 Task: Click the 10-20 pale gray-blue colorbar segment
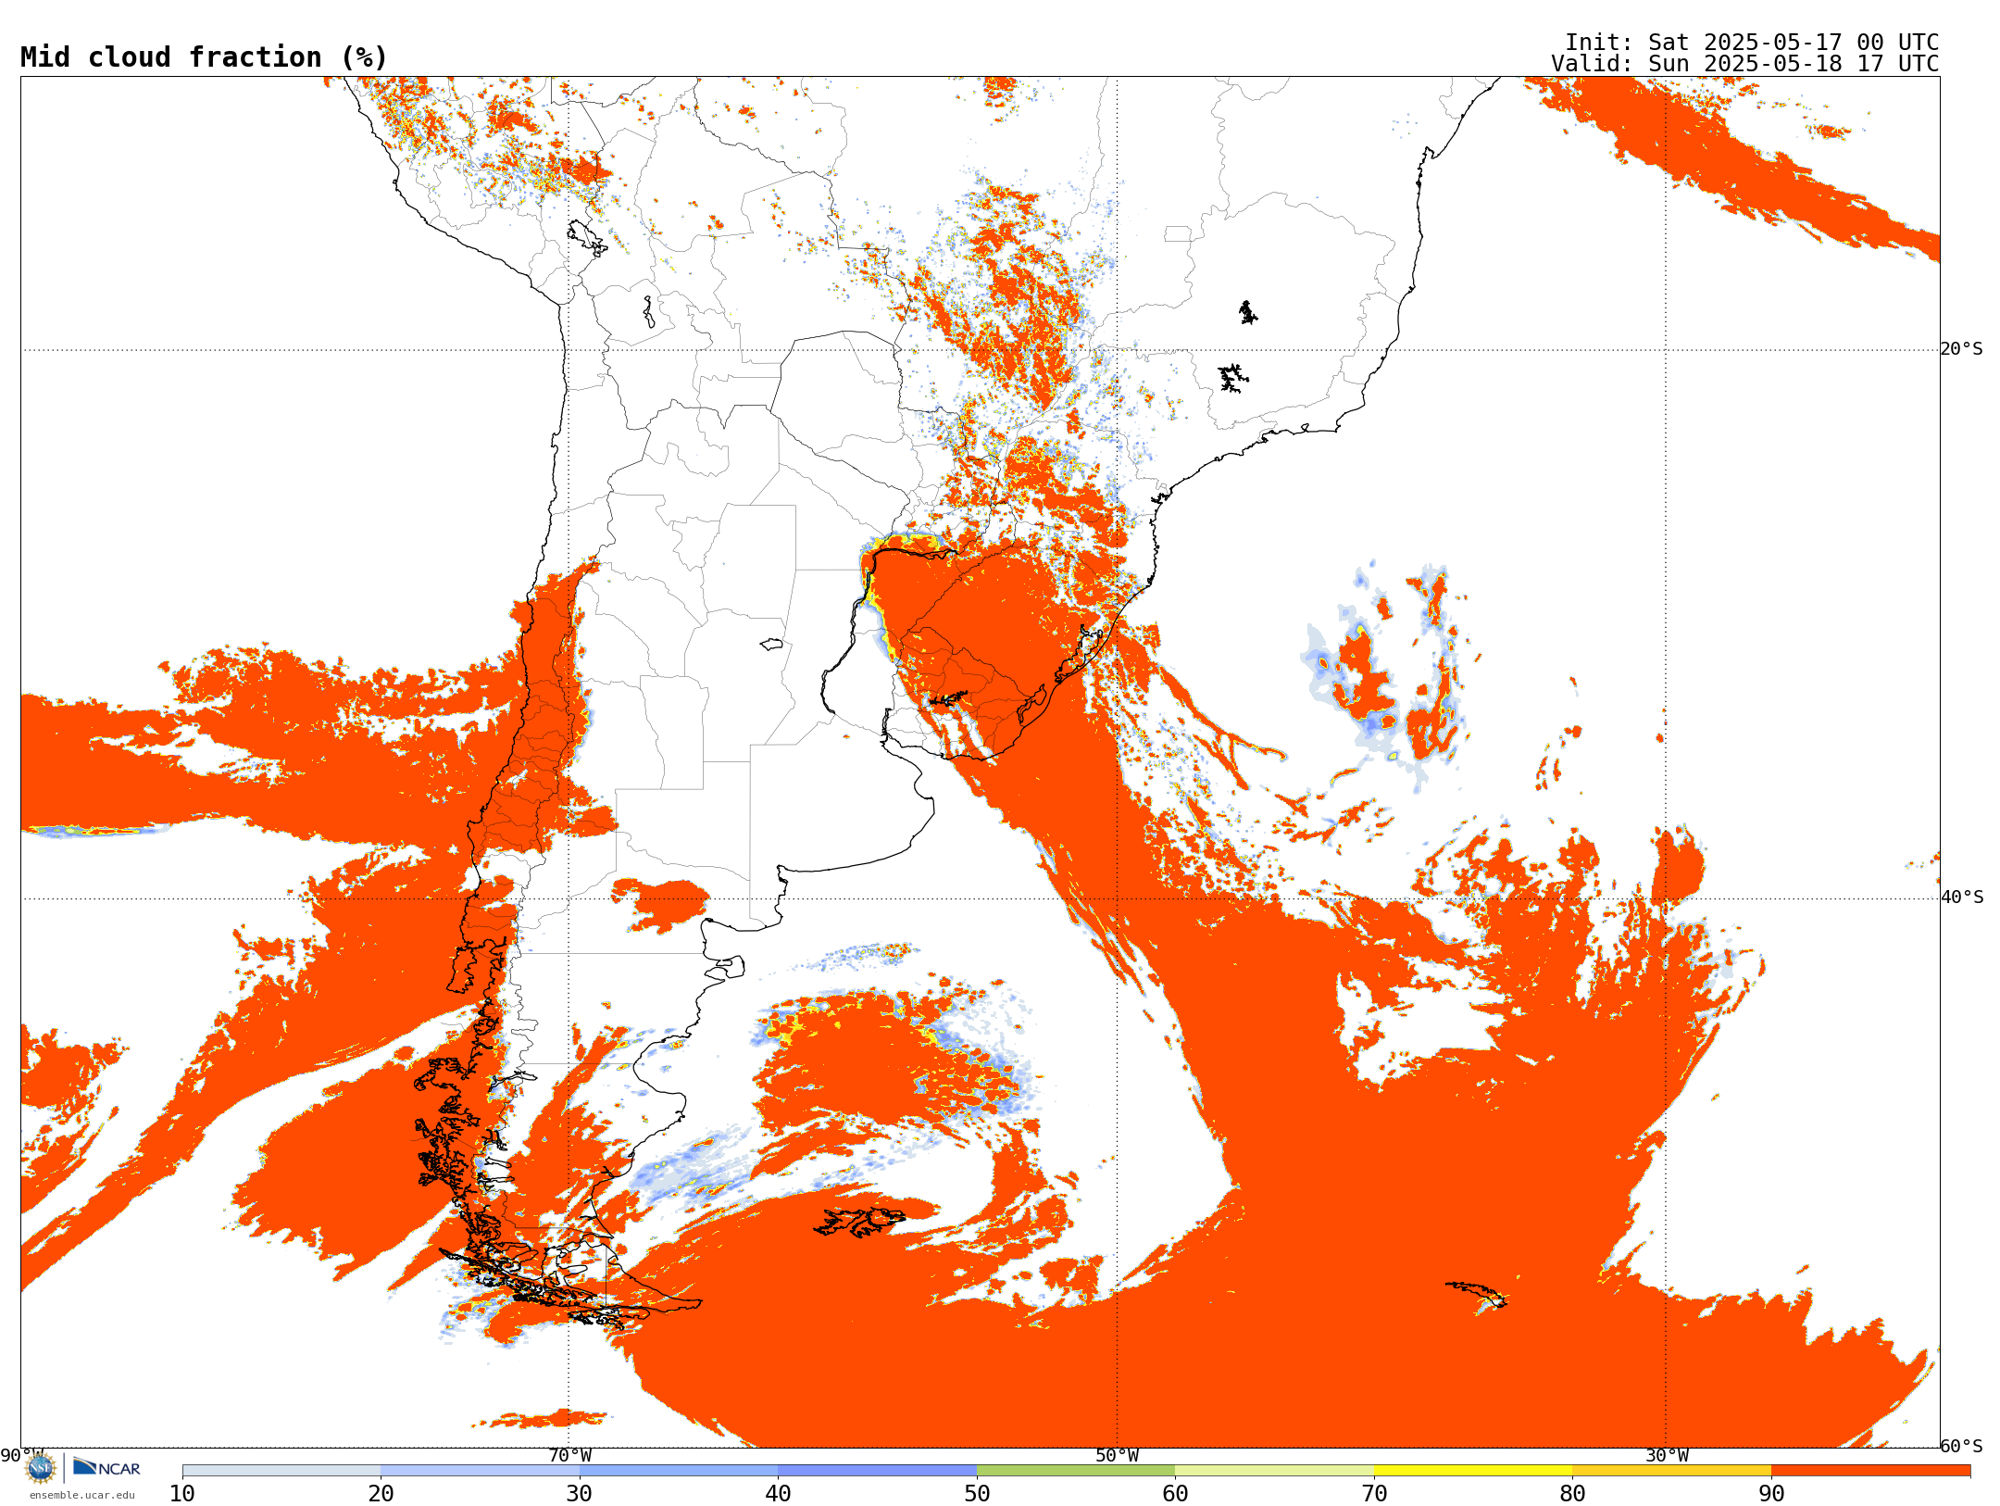[281, 1471]
